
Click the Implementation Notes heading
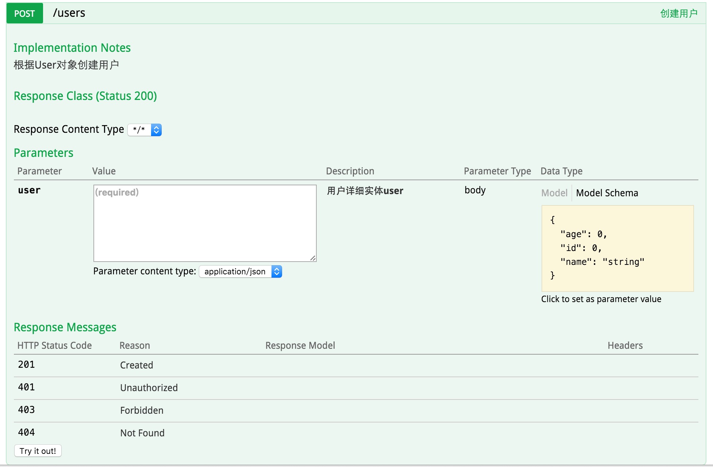point(72,48)
